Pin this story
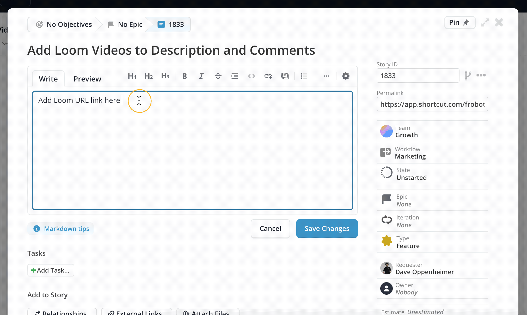Viewport: 527px width, 315px height. pyautogui.click(x=460, y=22)
